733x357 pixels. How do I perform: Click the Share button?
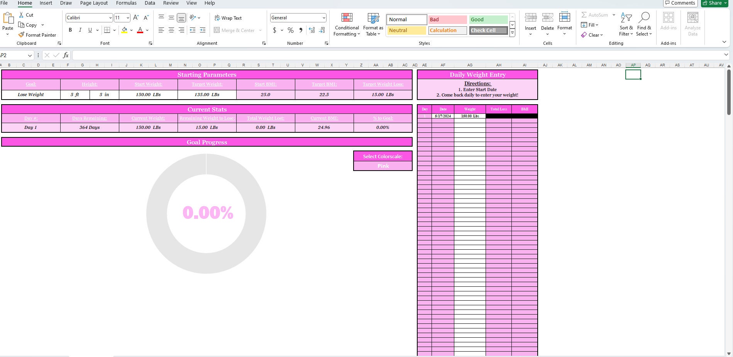pos(713,3)
